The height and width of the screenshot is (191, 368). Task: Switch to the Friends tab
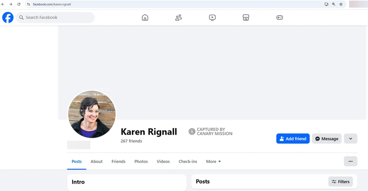[119, 162]
